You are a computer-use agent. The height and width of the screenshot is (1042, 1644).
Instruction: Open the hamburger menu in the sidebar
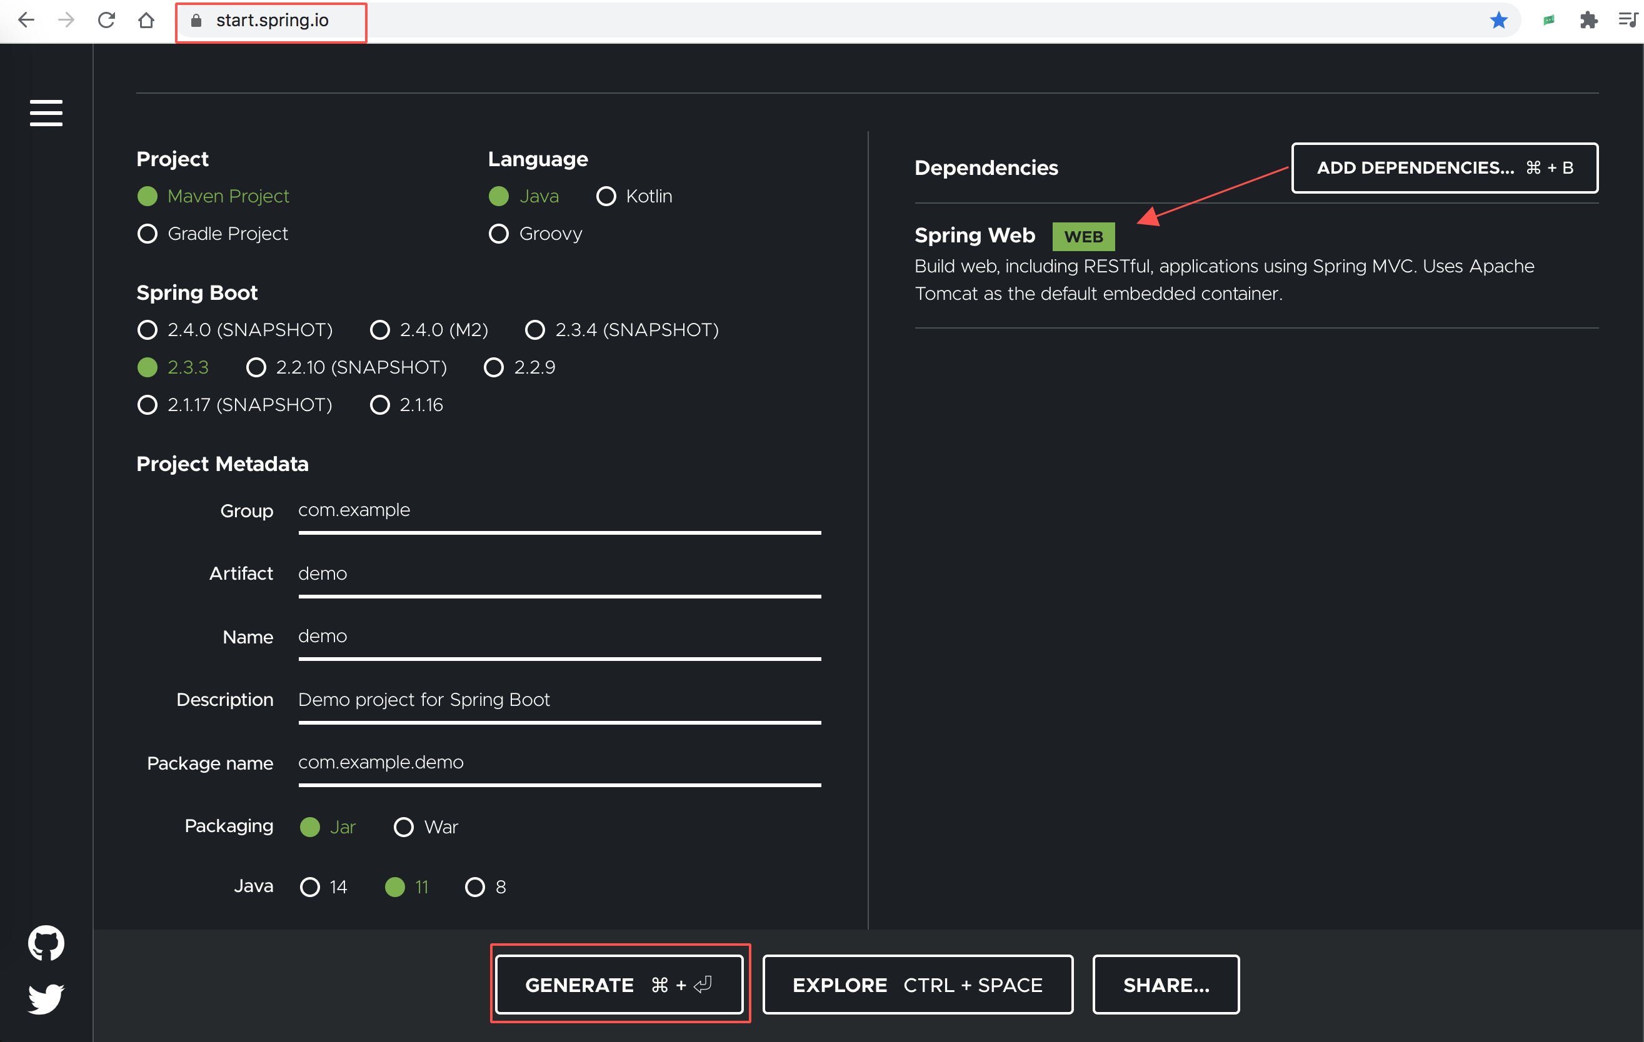point(46,112)
